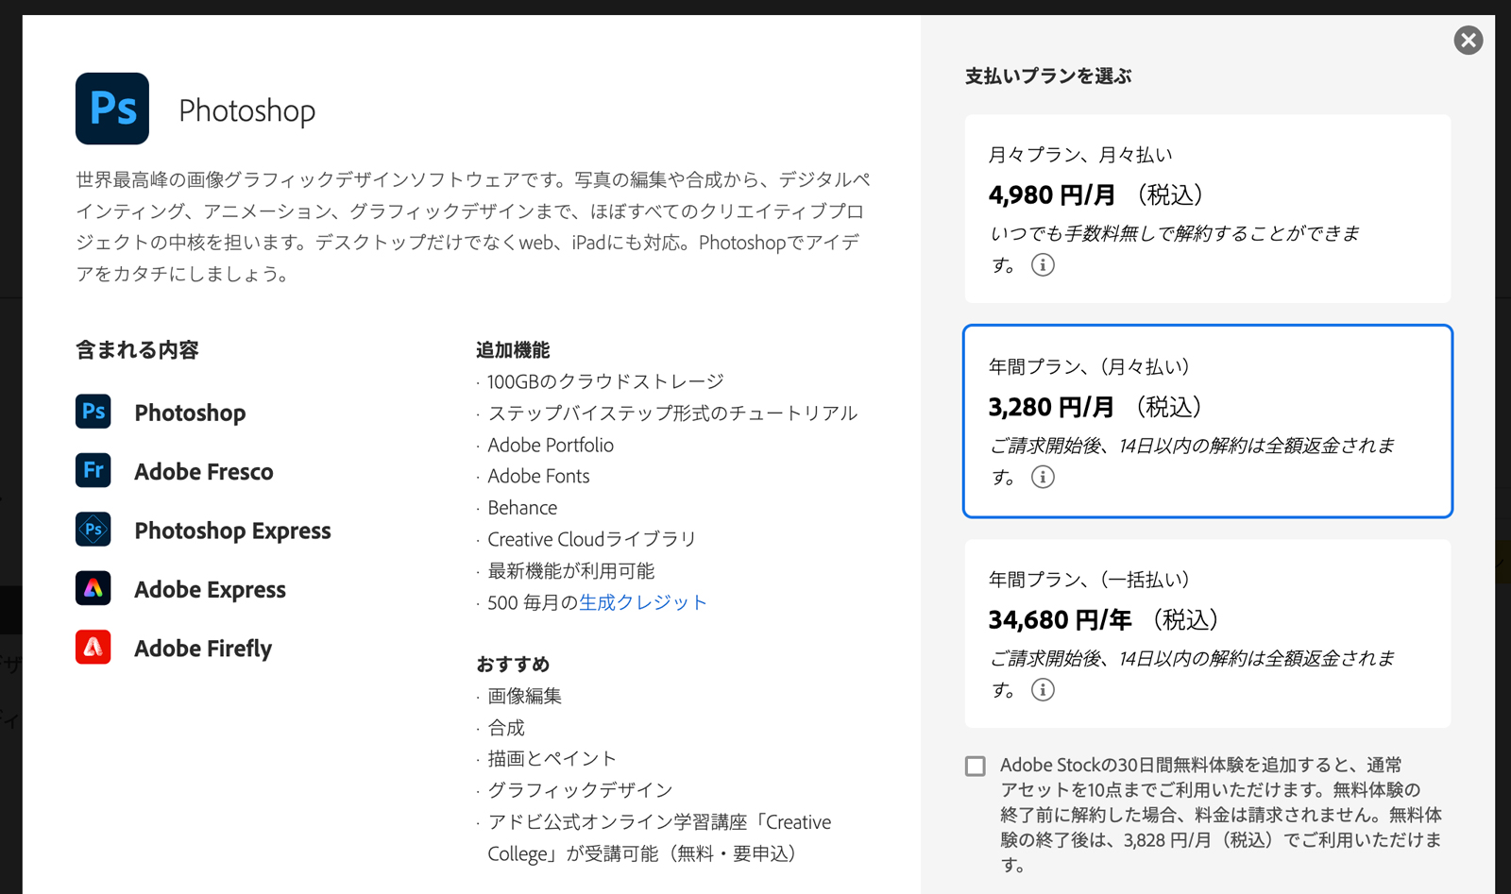The image size is (1511, 894).
Task: Click the 画像編集 recommendation item
Action: 524,697
